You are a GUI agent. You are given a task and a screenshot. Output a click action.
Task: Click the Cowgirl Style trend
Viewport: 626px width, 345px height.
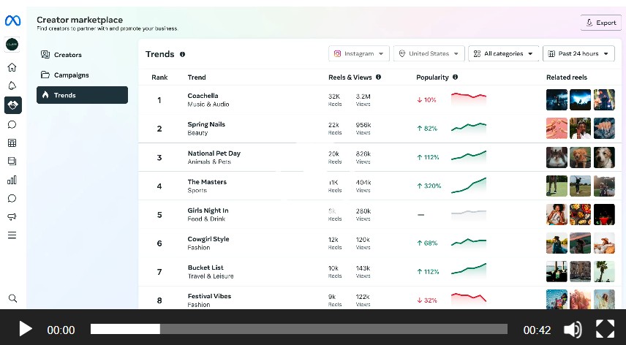click(x=208, y=239)
